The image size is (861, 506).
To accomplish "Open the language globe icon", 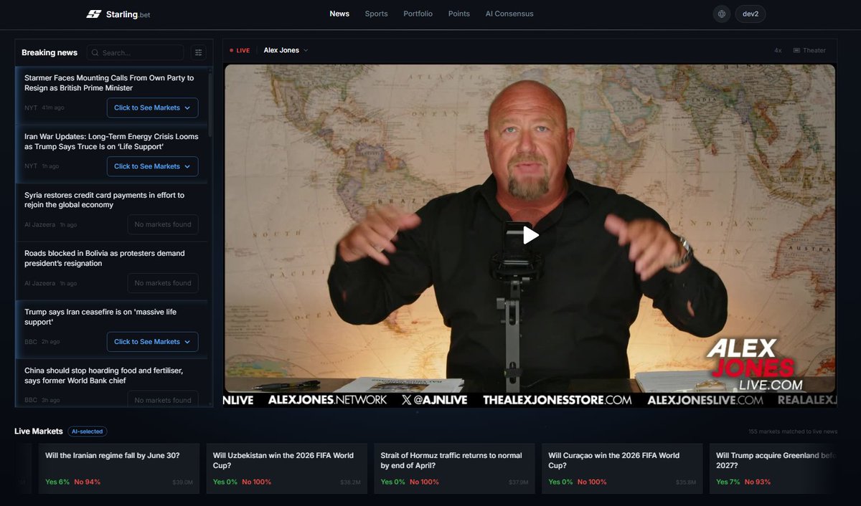I will click(x=722, y=14).
